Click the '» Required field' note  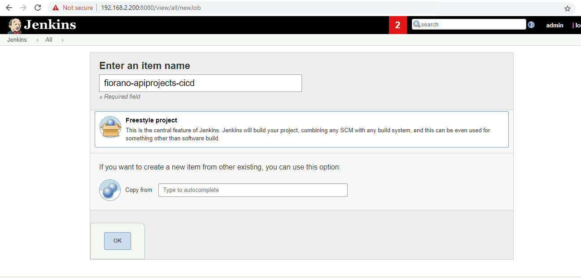(120, 96)
